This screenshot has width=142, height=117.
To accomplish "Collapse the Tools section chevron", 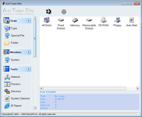I will click(28, 69).
